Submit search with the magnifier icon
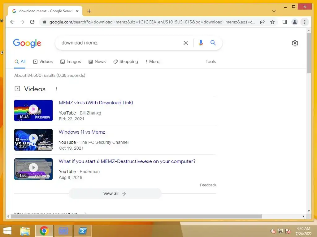 pyautogui.click(x=213, y=43)
